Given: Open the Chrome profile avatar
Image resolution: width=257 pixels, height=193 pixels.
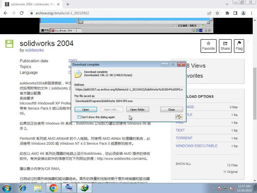Looking at the screenshot, I should (x=243, y=13).
